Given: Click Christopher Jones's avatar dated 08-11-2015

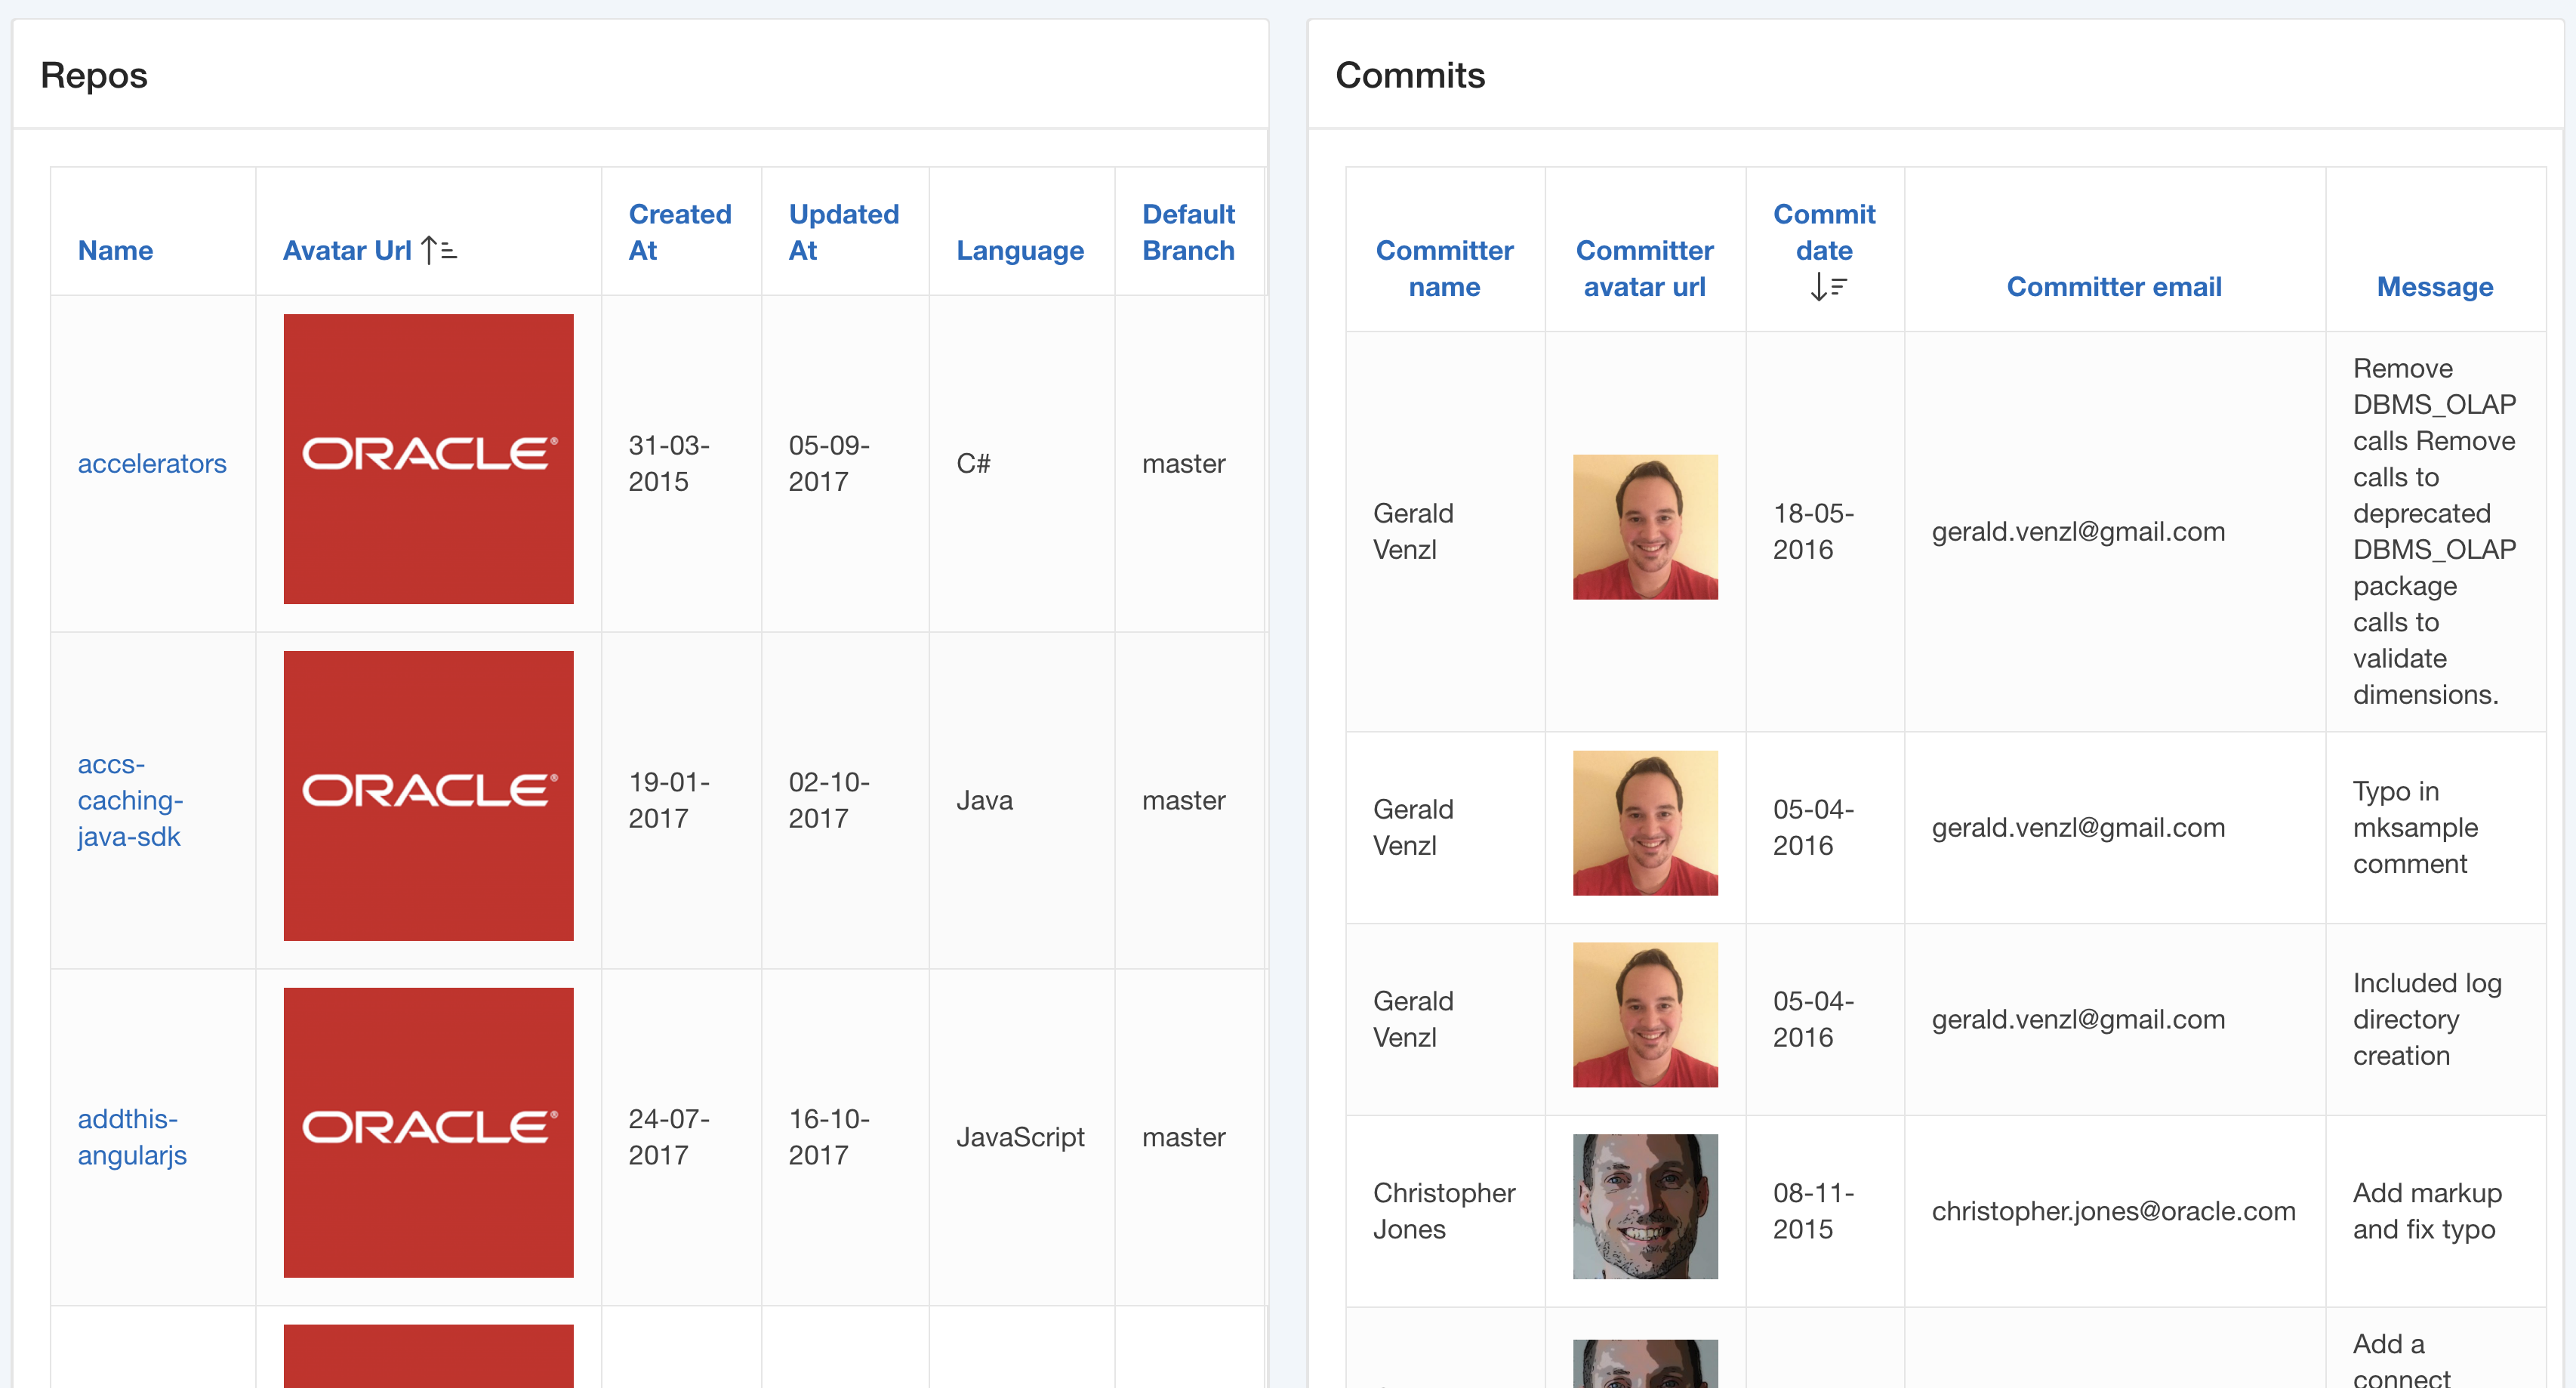Looking at the screenshot, I should point(1644,1206).
